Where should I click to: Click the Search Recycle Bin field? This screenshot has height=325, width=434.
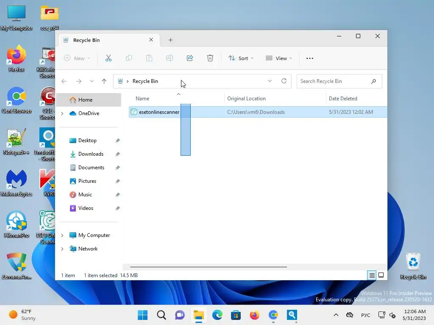click(x=339, y=81)
